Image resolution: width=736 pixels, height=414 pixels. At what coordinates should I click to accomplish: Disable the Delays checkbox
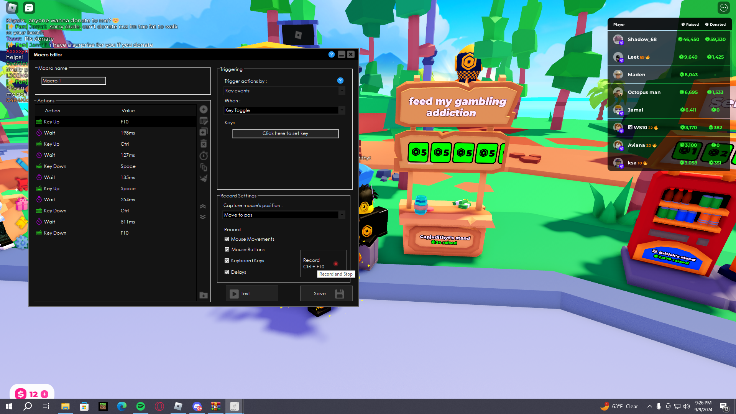227,272
